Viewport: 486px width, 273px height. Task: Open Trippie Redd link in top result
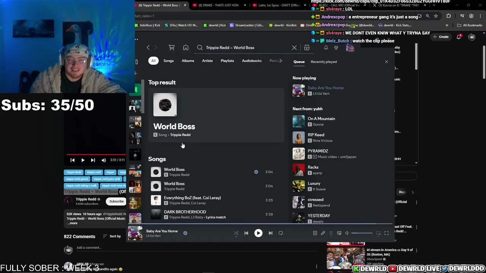click(x=180, y=135)
